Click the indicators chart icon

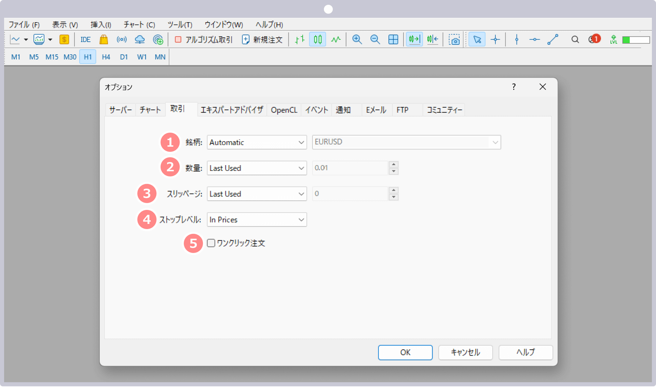pyautogui.click(x=39, y=40)
